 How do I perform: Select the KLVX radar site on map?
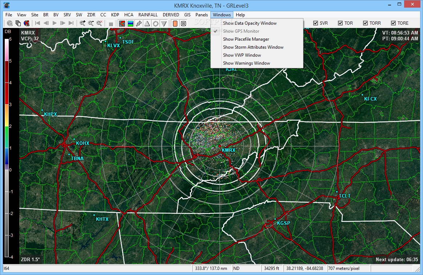coord(114,45)
